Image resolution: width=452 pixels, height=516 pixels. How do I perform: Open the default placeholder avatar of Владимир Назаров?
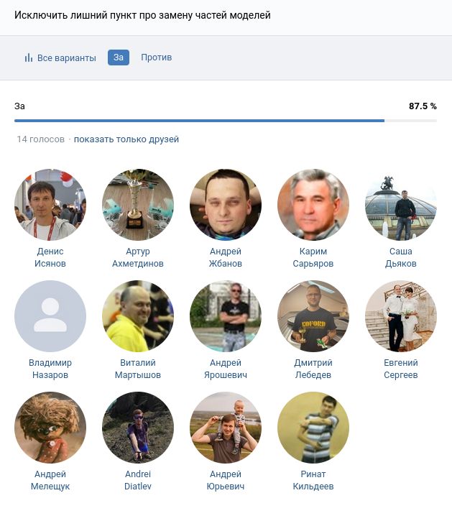(50, 316)
